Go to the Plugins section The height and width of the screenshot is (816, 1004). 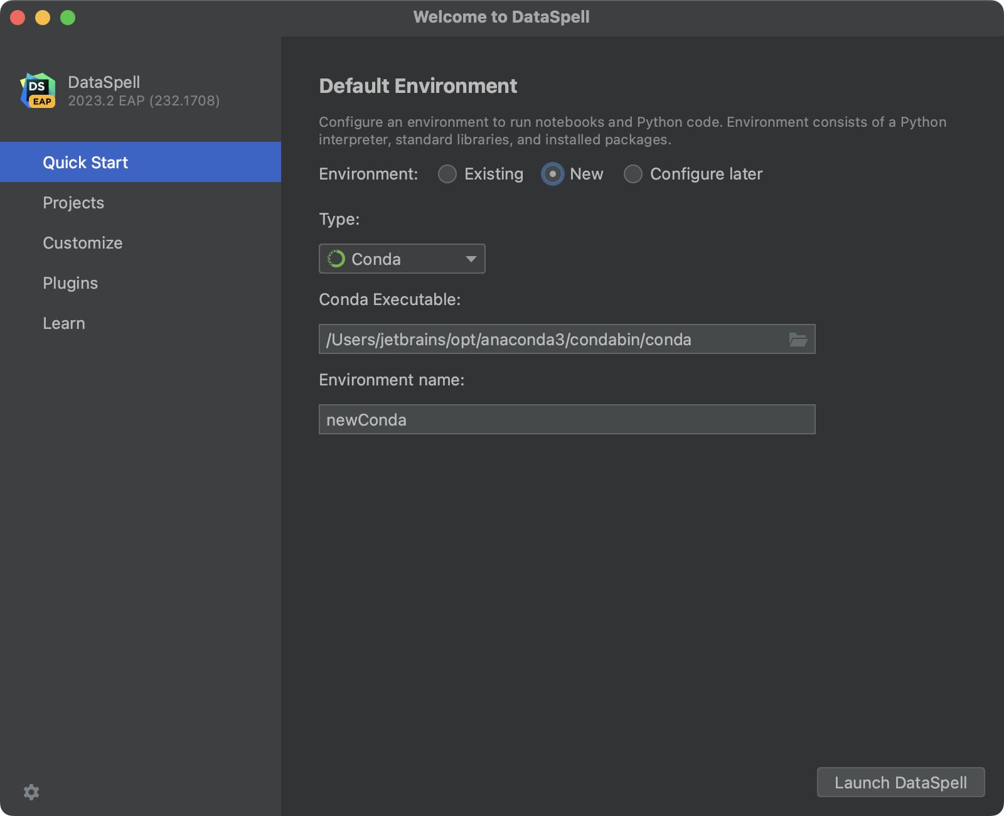(x=70, y=283)
